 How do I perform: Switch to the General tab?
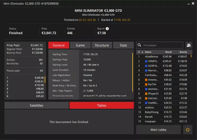coord(59,45)
